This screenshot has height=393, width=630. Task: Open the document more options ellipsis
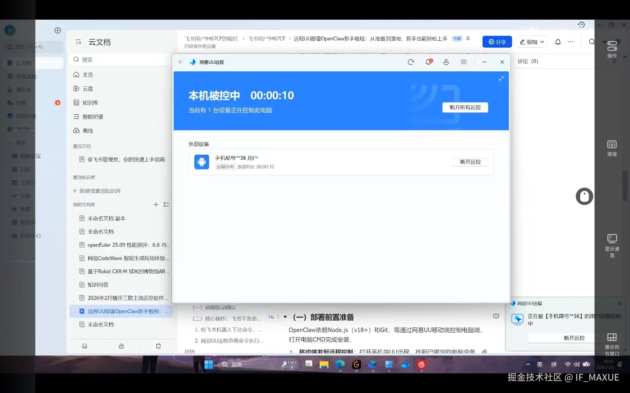(x=571, y=42)
